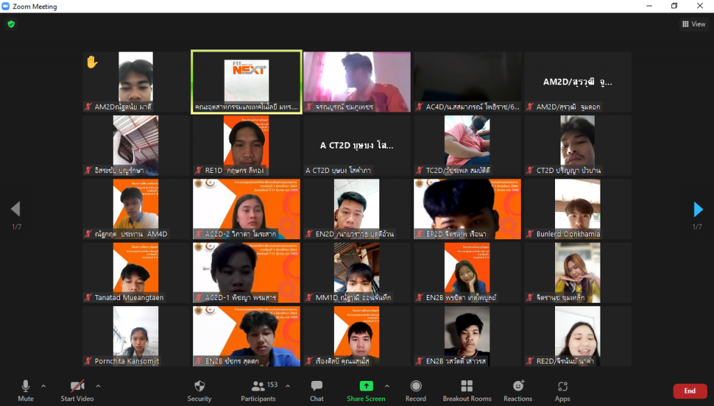The width and height of the screenshot is (714, 406).
Task: Open the View layout menu
Action: tap(693, 24)
